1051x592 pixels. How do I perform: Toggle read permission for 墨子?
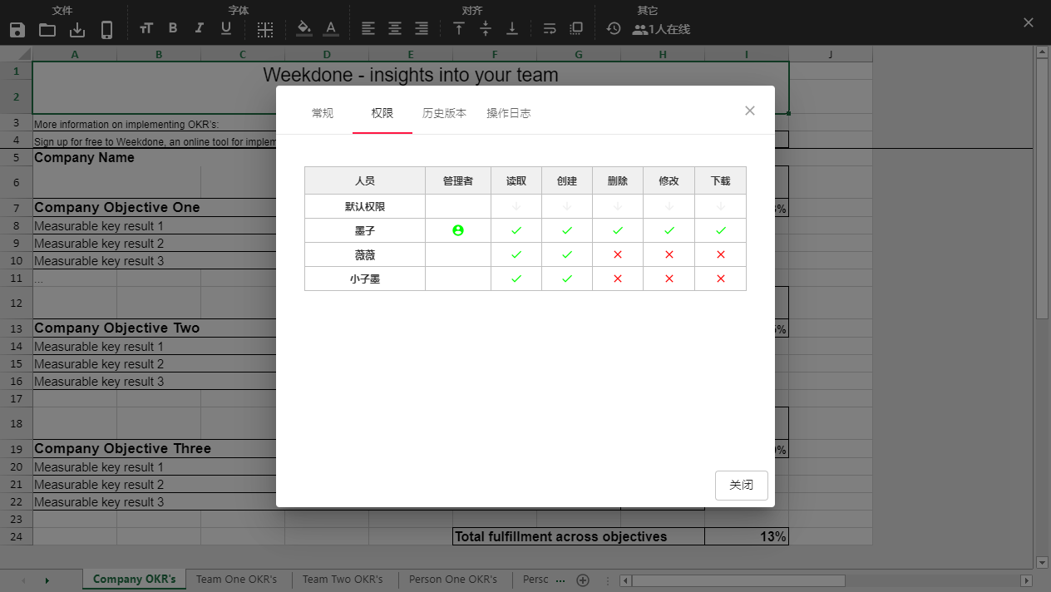coord(516,230)
